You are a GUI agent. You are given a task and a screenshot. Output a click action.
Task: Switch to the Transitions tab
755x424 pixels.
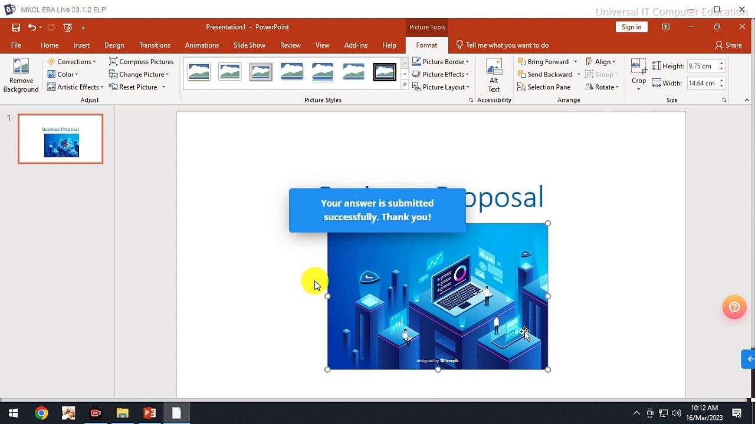tap(155, 45)
